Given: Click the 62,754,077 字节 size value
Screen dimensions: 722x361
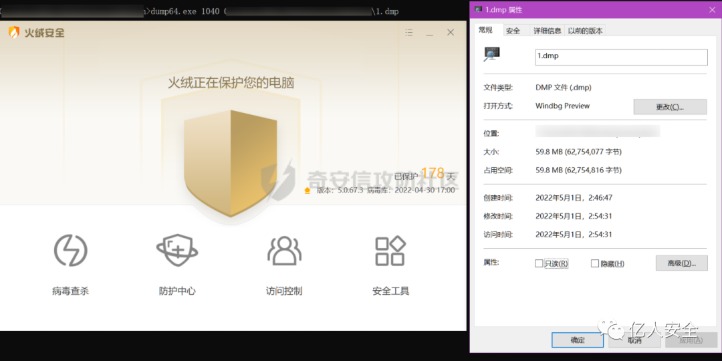Looking at the screenshot, I should (x=579, y=152).
